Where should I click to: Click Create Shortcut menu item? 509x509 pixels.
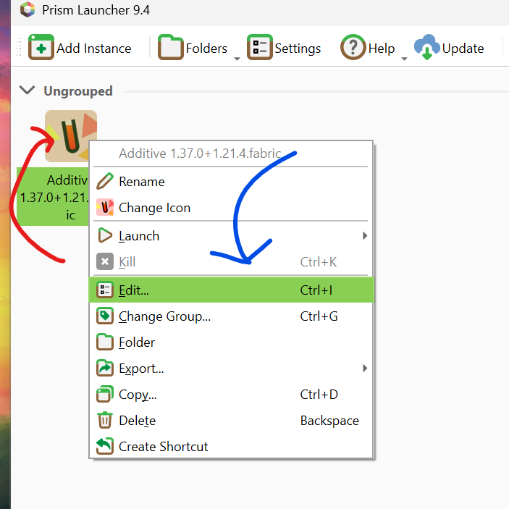coord(163,447)
